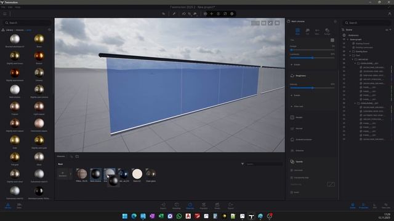Screen dimensions: 394x221
Task: Select Matte chrome in the materials dock
Action: (x=96, y=174)
